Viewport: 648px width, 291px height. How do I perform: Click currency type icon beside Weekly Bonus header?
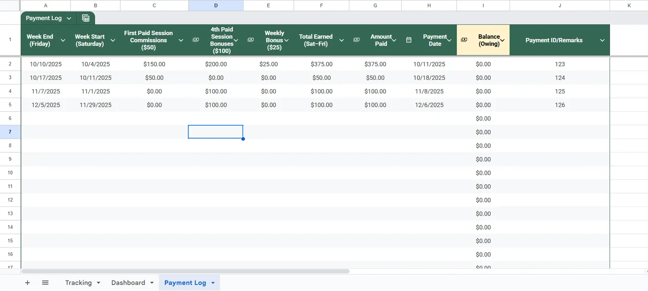pyautogui.click(x=250, y=40)
